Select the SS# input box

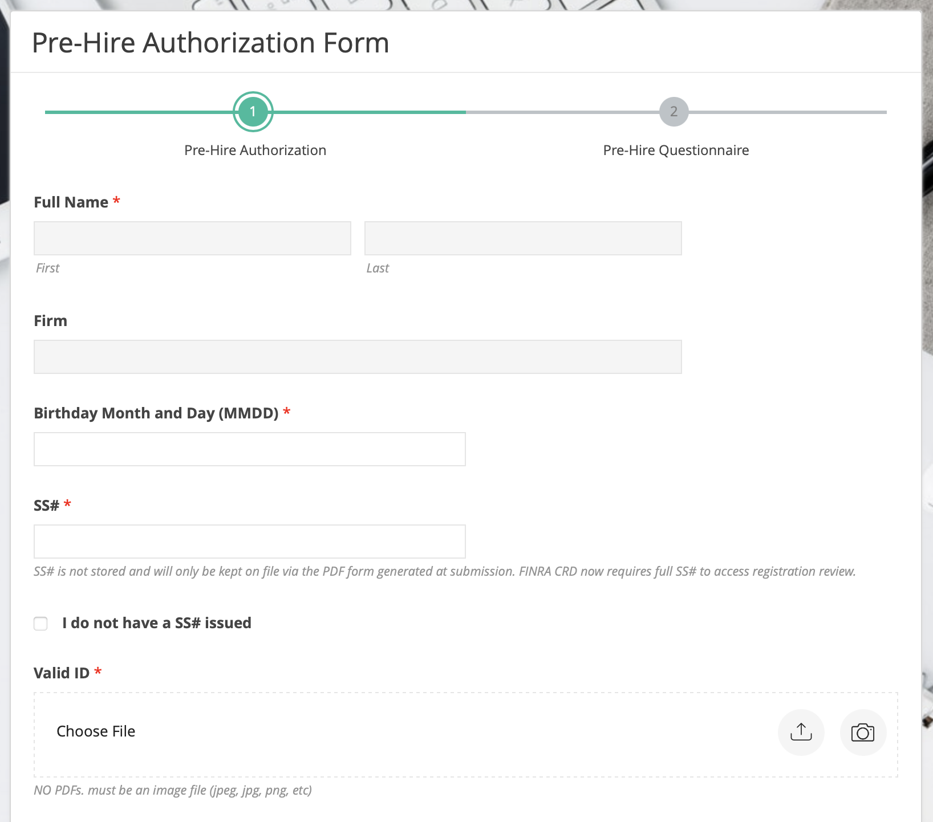(249, 542)
